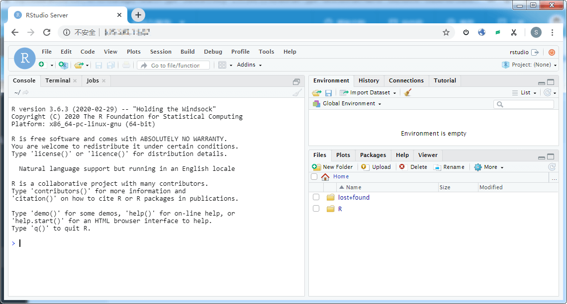Check the R folder checkbox
Viewport: 567px width, 304px height.
click(316, 209)
